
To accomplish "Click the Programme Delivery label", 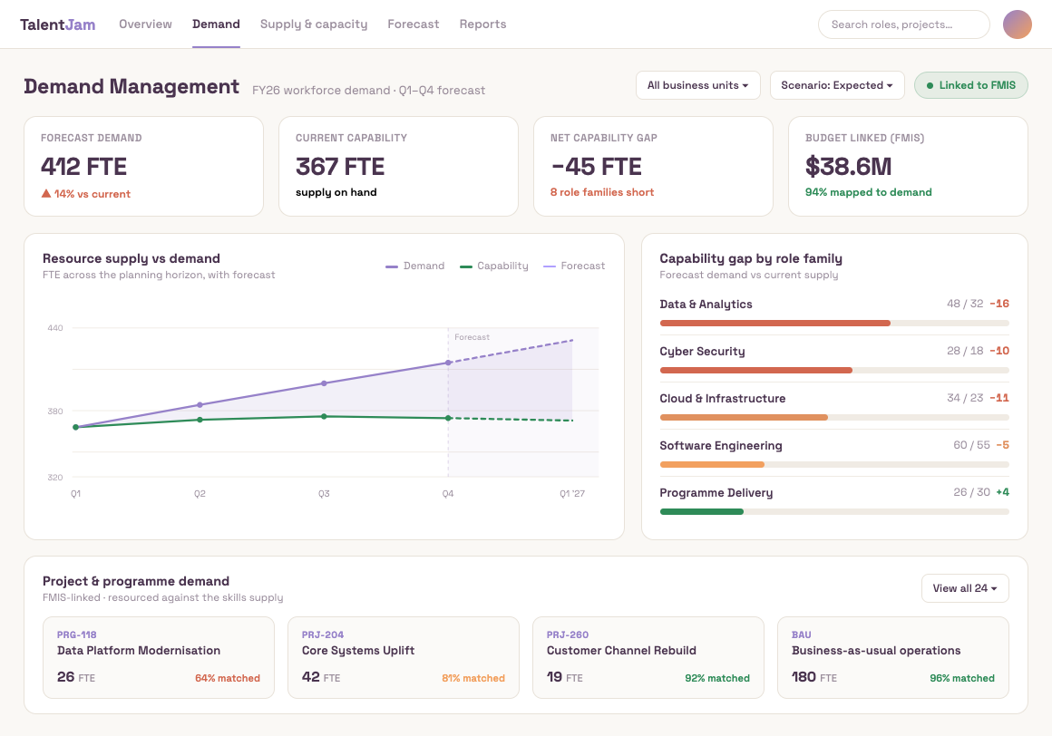I will point(716,493).
